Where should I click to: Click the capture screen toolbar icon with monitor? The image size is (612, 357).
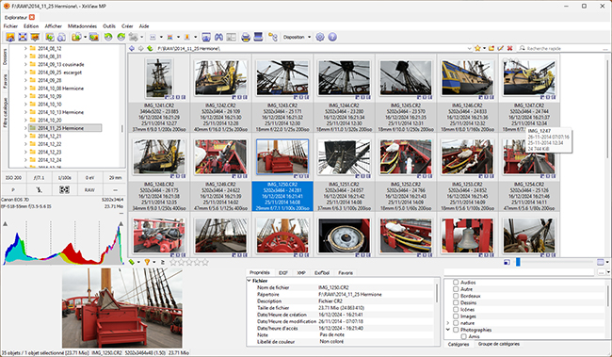click(x=206, y=37)
